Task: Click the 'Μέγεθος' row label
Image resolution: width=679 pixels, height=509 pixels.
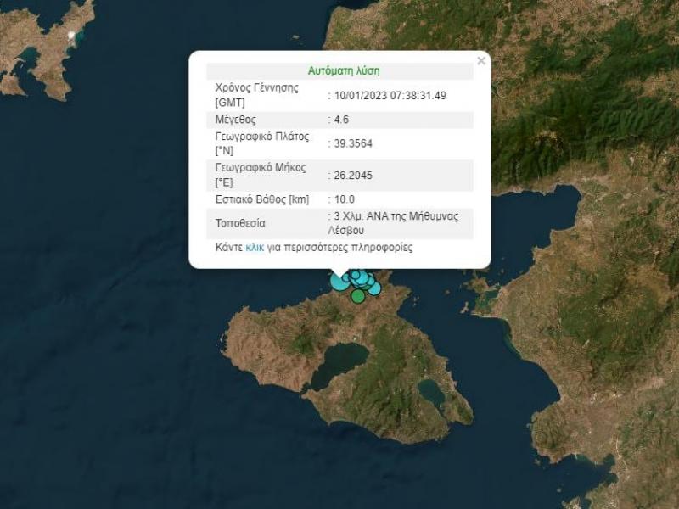Action: click(235, 120)
